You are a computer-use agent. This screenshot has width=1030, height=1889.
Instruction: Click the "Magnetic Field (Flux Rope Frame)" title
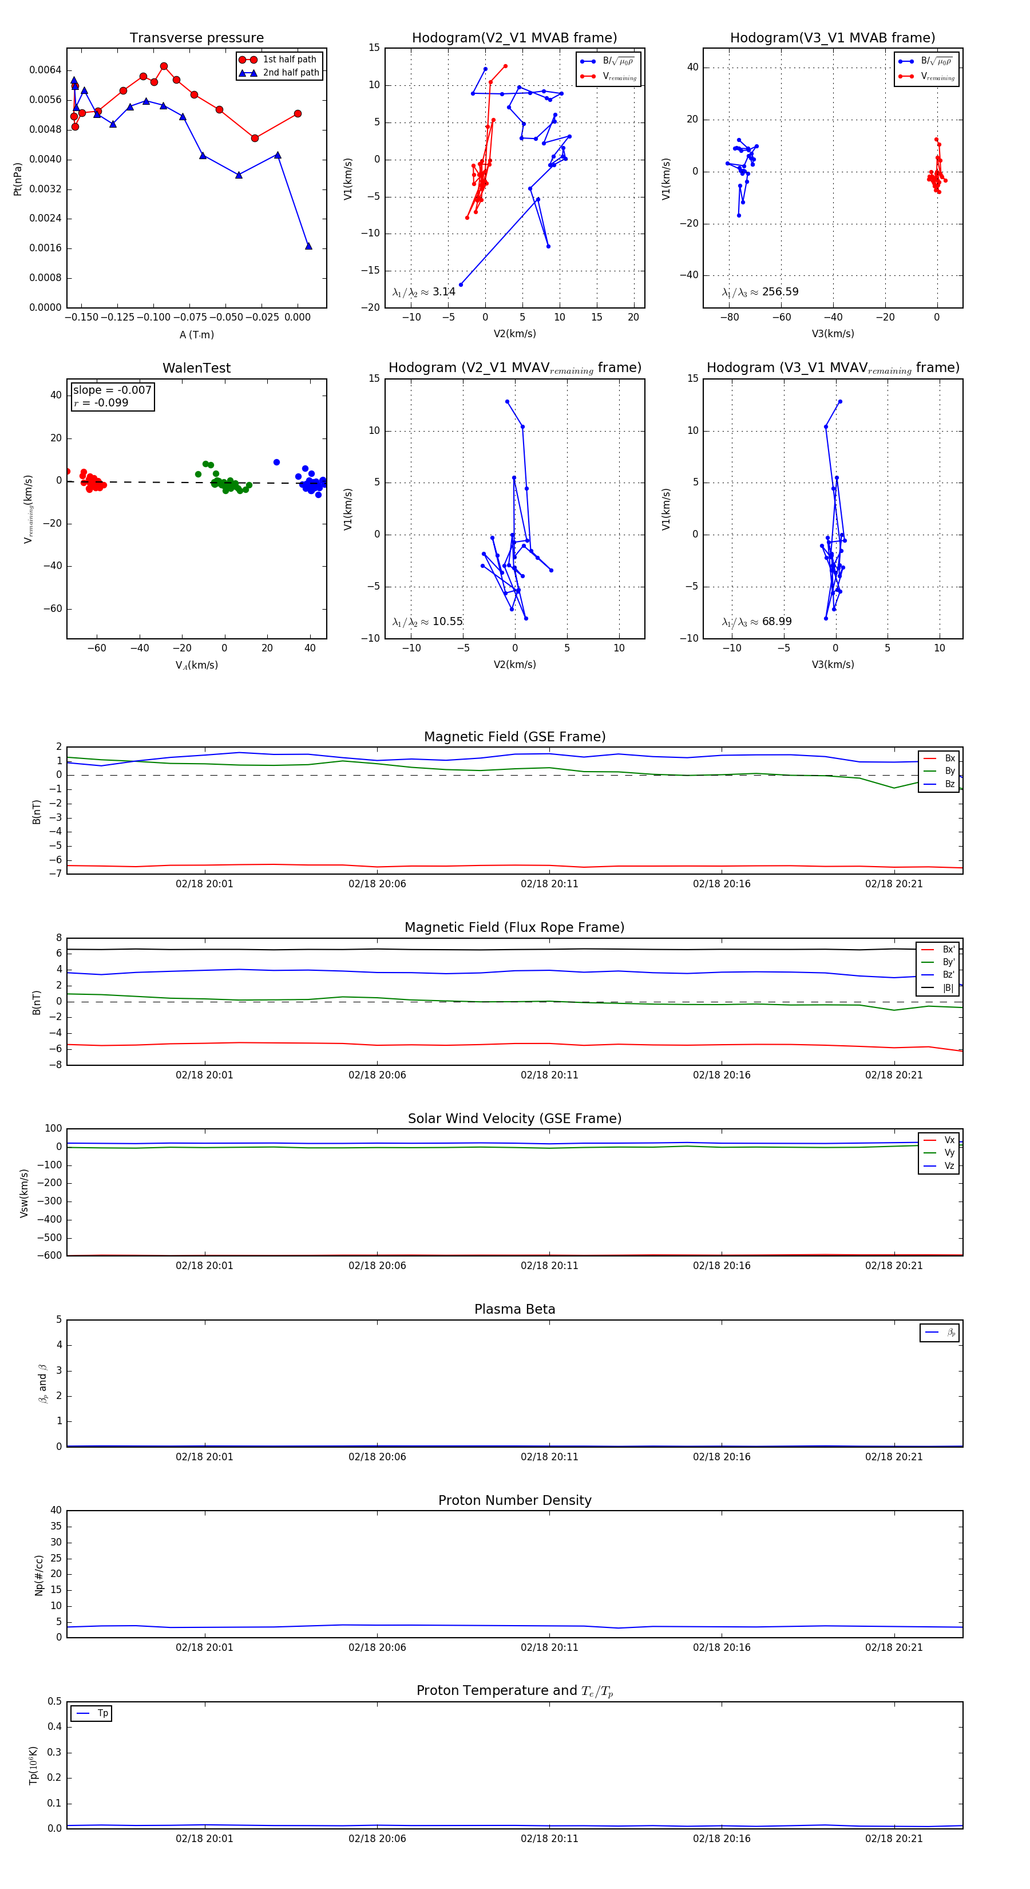[x=514, y=928]
